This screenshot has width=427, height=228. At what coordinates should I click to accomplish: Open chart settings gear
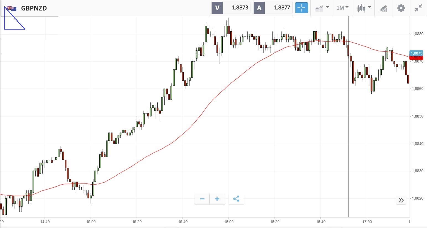coord(401,8)
